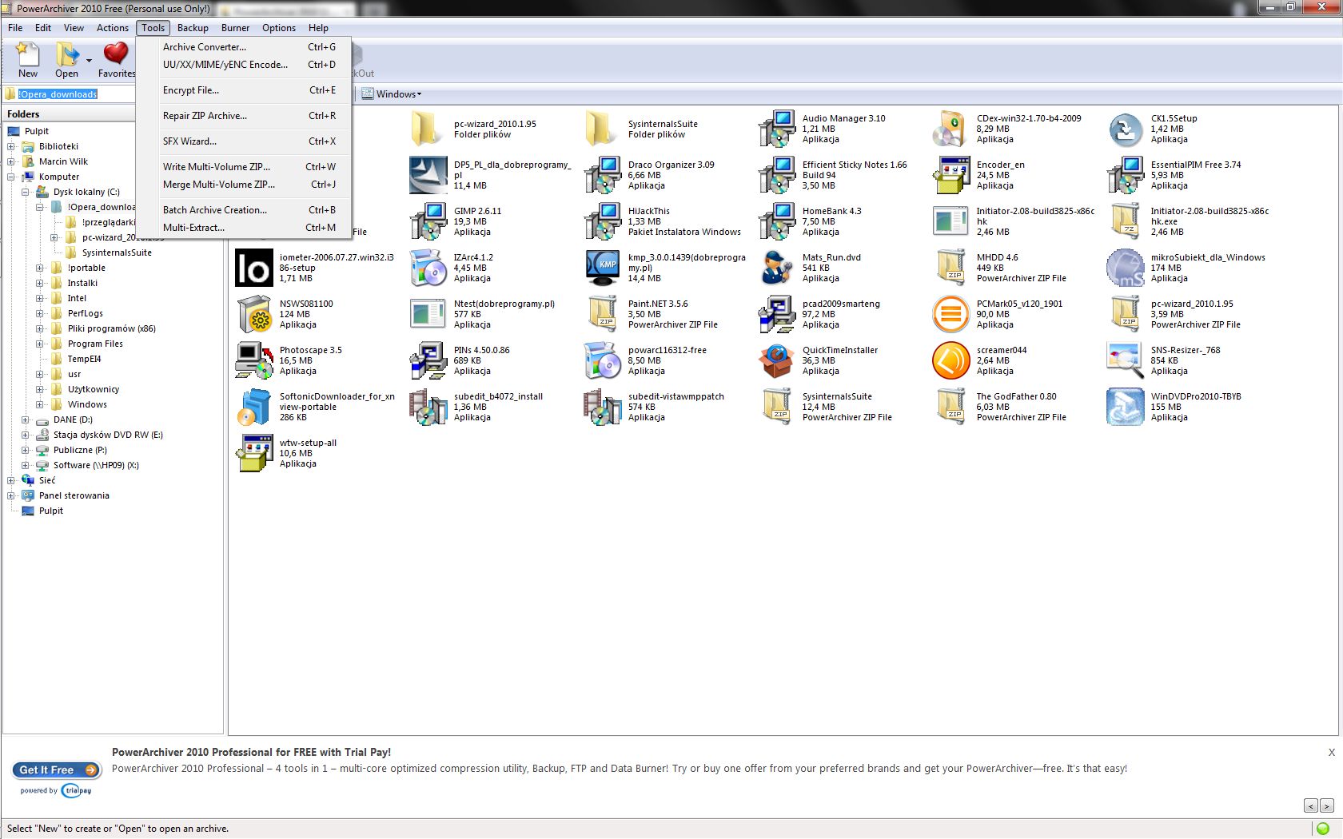Expand the Sieć tree node

click(x=11, y=480)
